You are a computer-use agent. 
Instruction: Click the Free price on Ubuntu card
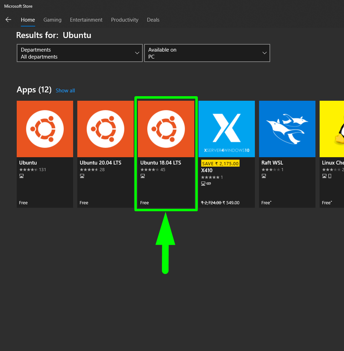coord(23,203)
